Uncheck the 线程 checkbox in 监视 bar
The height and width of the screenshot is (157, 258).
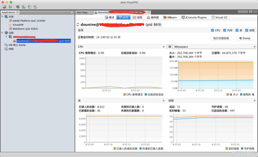click(247, 30)
